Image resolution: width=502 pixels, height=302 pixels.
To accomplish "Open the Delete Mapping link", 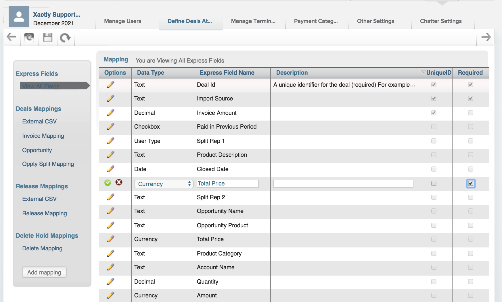I will 42,248.
